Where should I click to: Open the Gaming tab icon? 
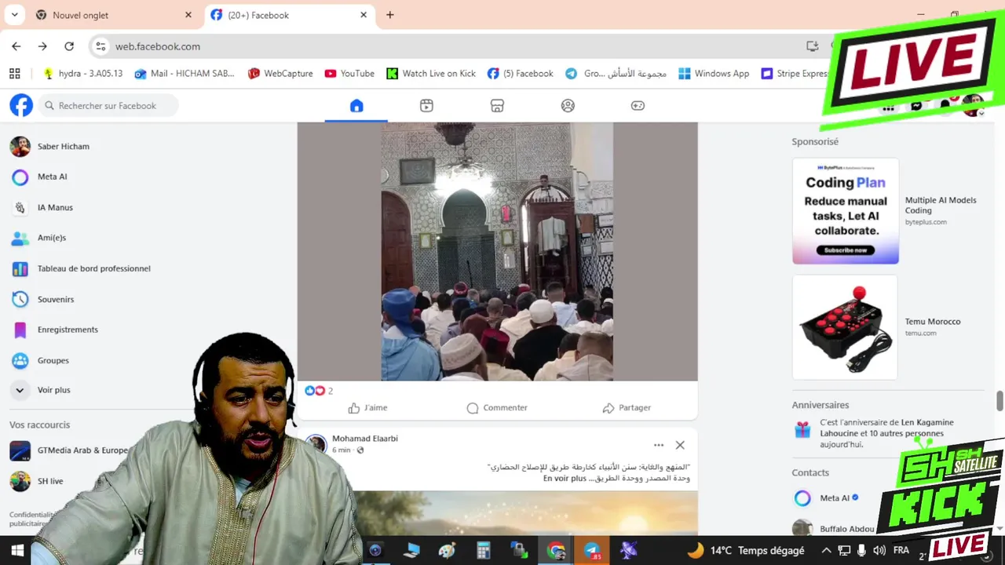(x=638, y=105)
